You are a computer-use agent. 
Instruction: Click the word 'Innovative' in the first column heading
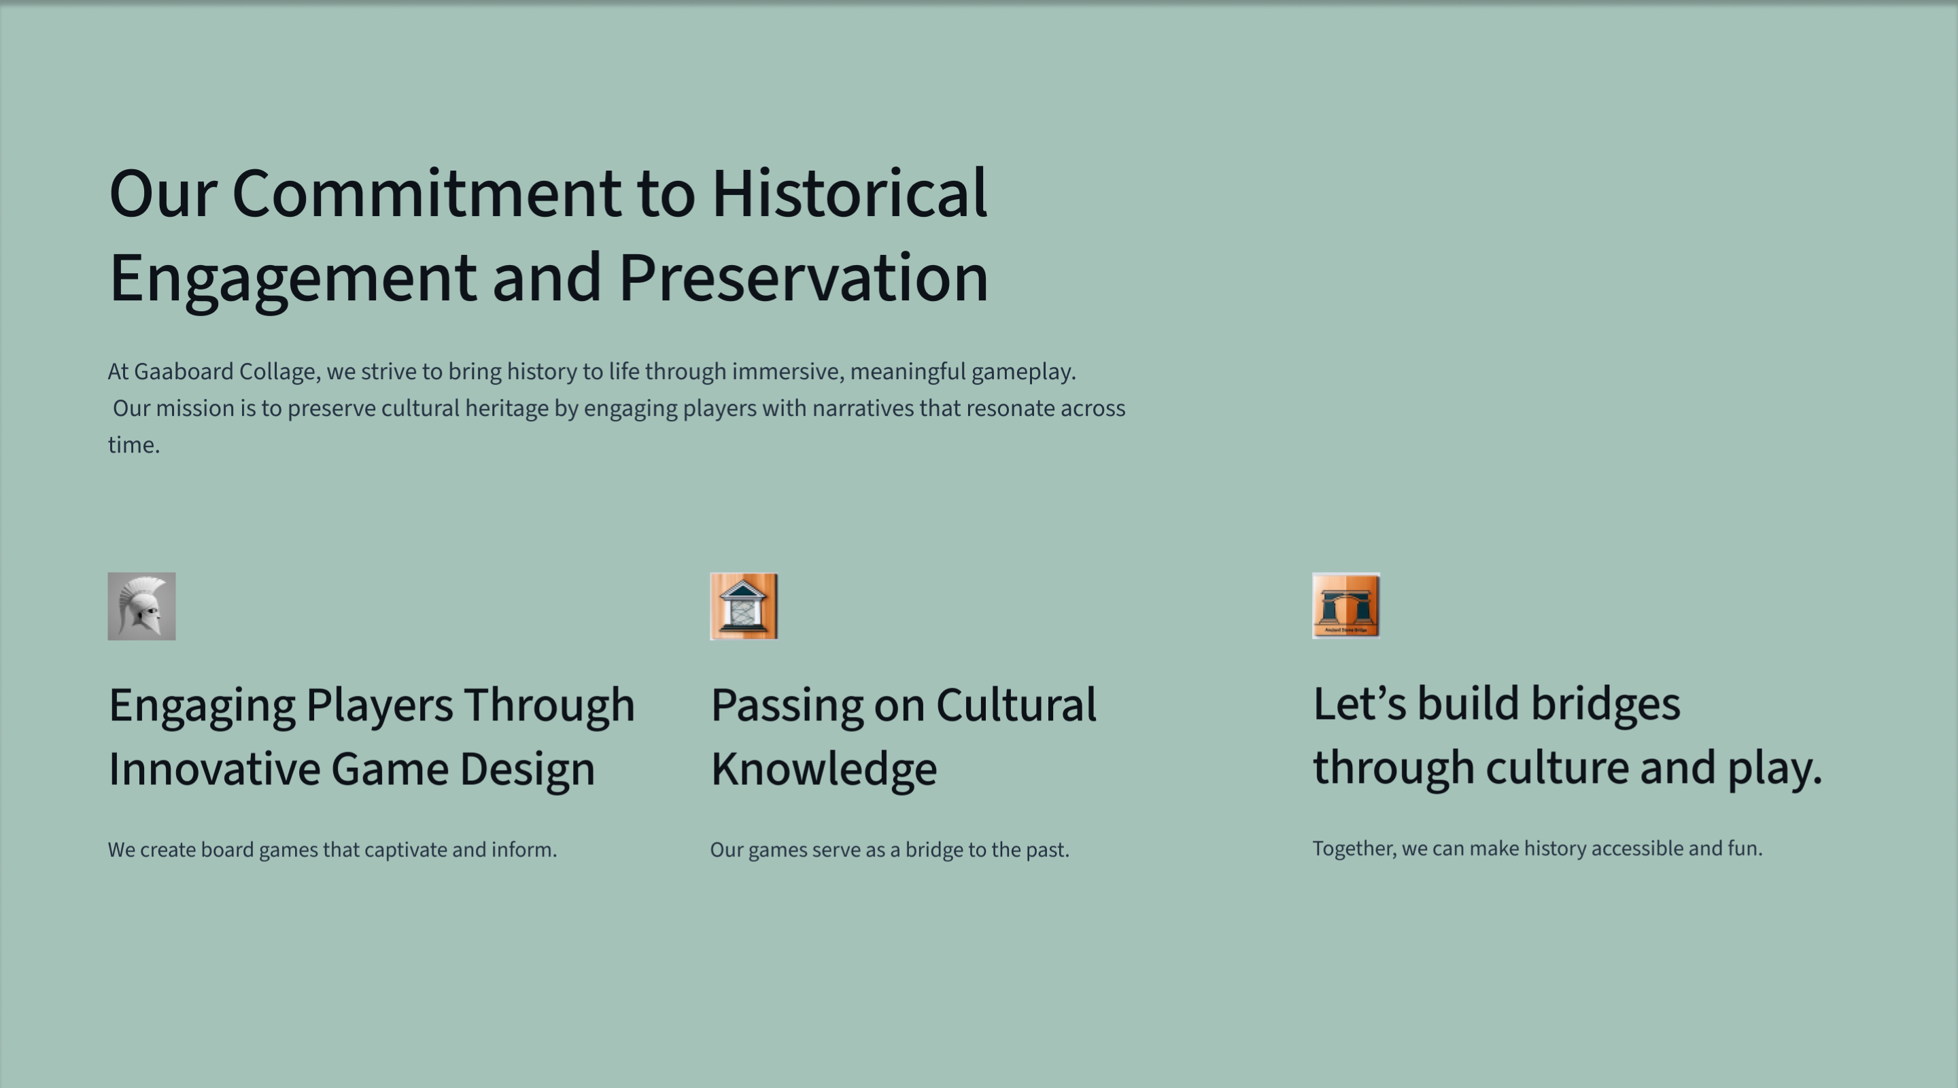(214, 769)
